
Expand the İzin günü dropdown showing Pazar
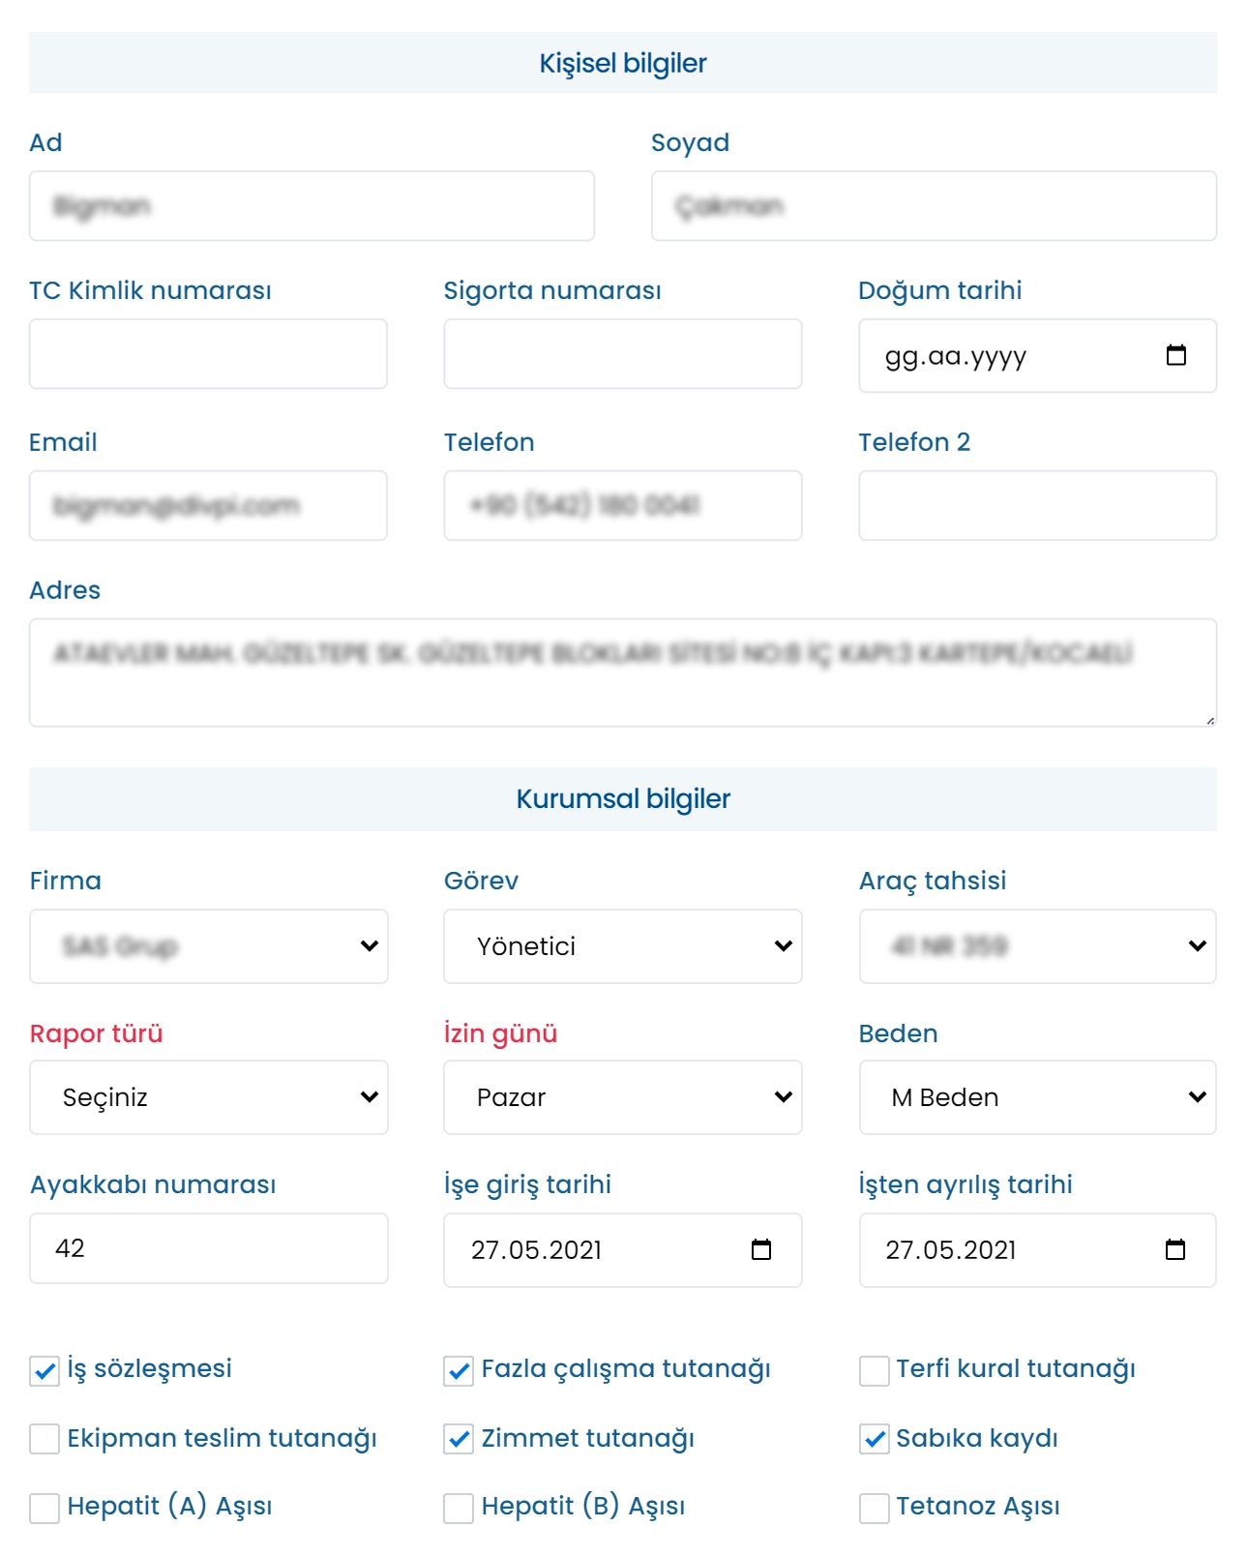(622, 1097)
